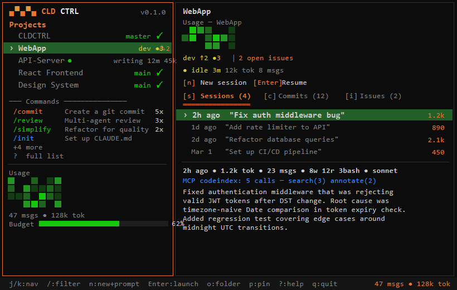Run the /commit command

(28, 112)
